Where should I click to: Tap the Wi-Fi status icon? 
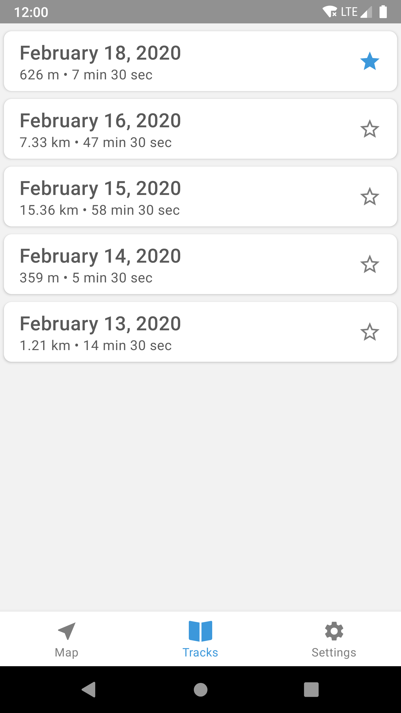coord(330,12)
